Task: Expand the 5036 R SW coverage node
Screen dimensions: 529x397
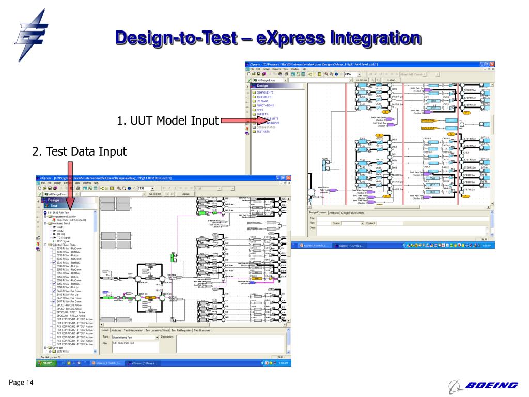Action: tap(50, 352)
